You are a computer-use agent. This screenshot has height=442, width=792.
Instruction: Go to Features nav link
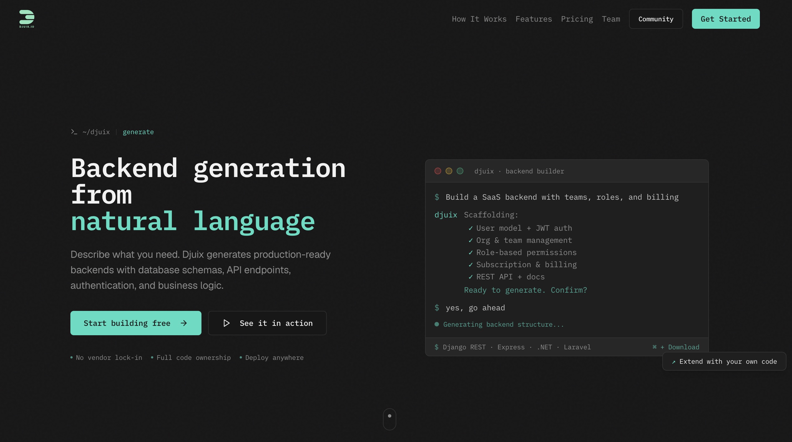(534, 19)
